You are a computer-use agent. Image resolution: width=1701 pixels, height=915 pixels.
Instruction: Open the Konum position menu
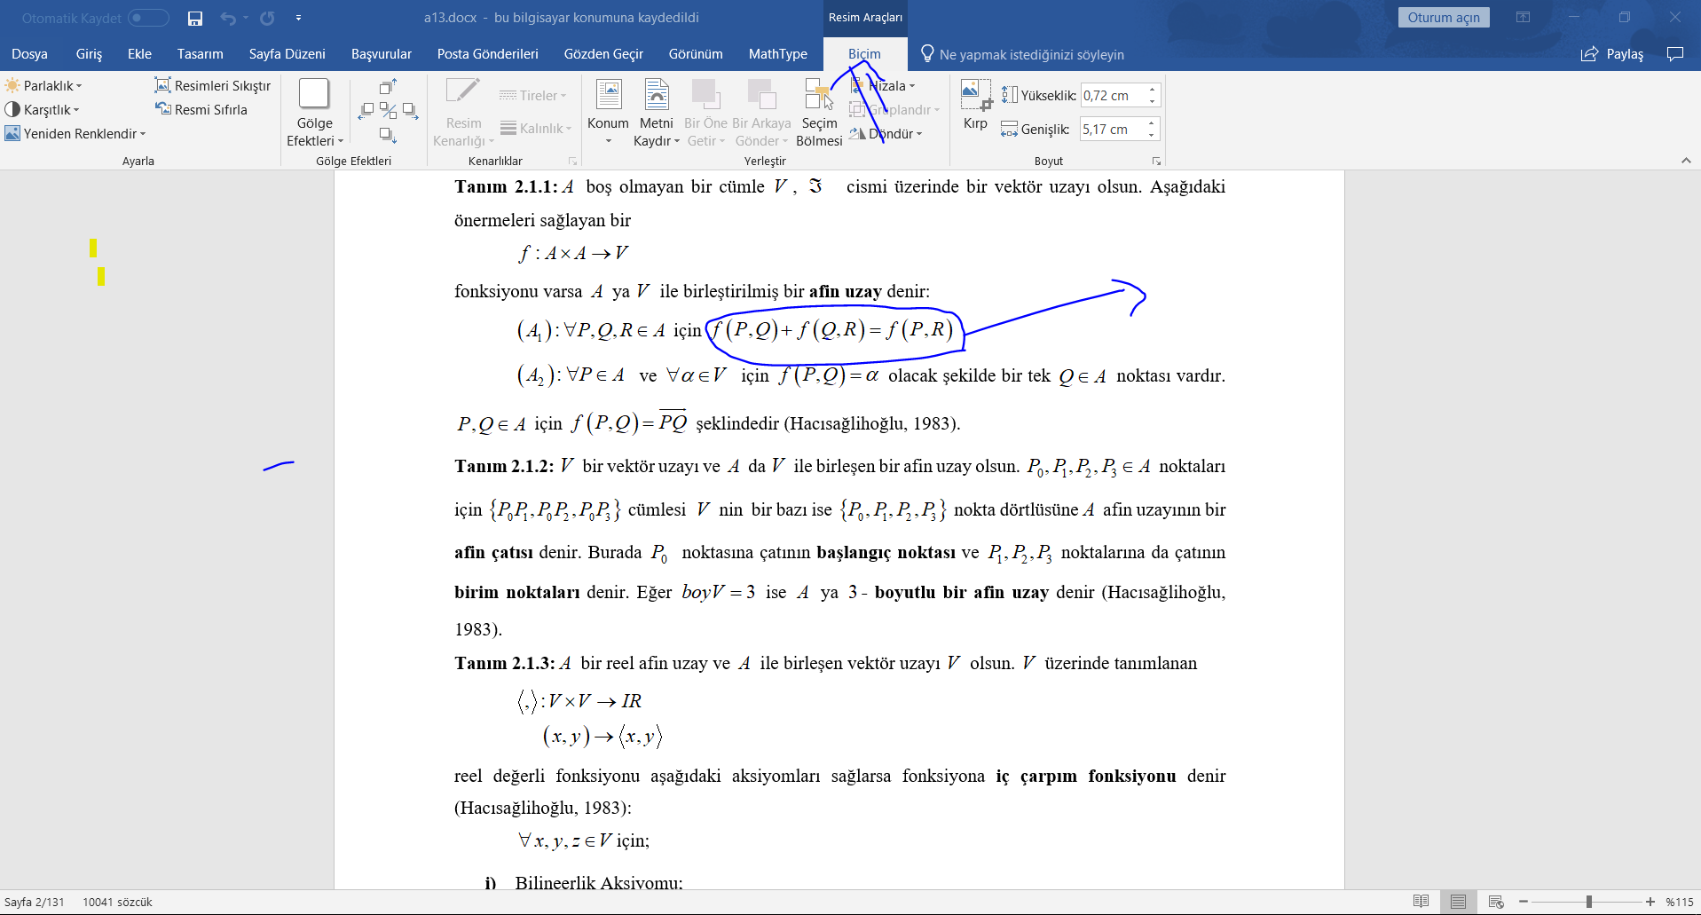[x=608, y=113]
